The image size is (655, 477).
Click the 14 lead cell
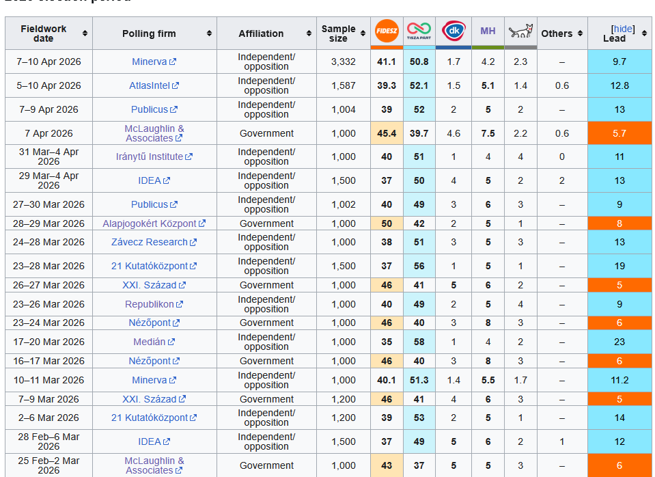pyautogui.click(x=619, y=418)
